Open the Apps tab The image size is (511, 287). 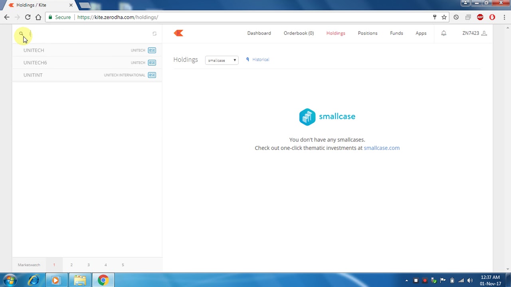point(421,33)
